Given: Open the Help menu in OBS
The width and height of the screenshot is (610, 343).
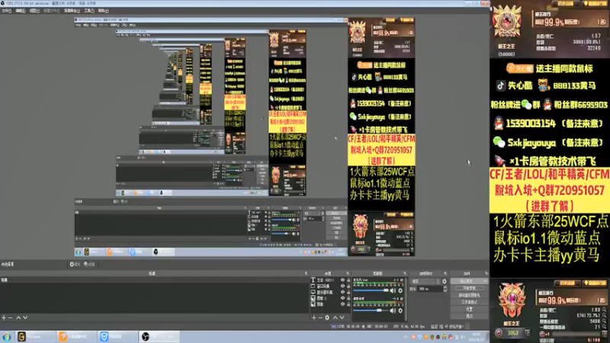Looking at the screenshot, I should [x=103, y=11].
